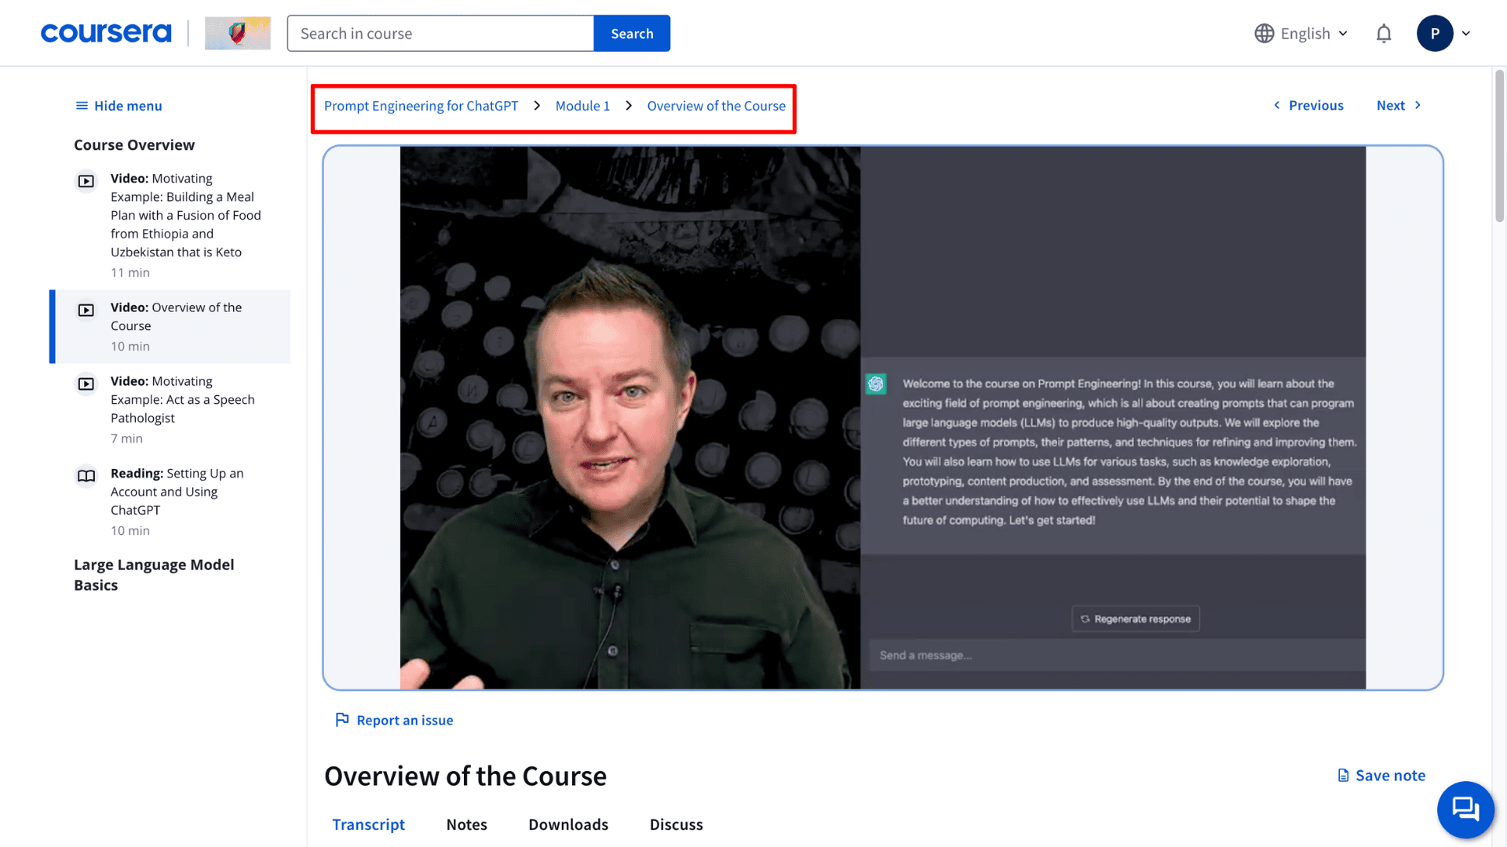
Task: Open the Downloads tab
Action: click(x=568, y=824)
